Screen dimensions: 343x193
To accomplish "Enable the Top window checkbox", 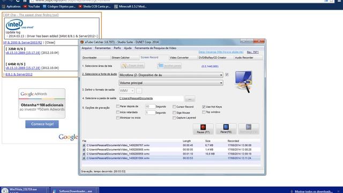I will click(204, 112).
